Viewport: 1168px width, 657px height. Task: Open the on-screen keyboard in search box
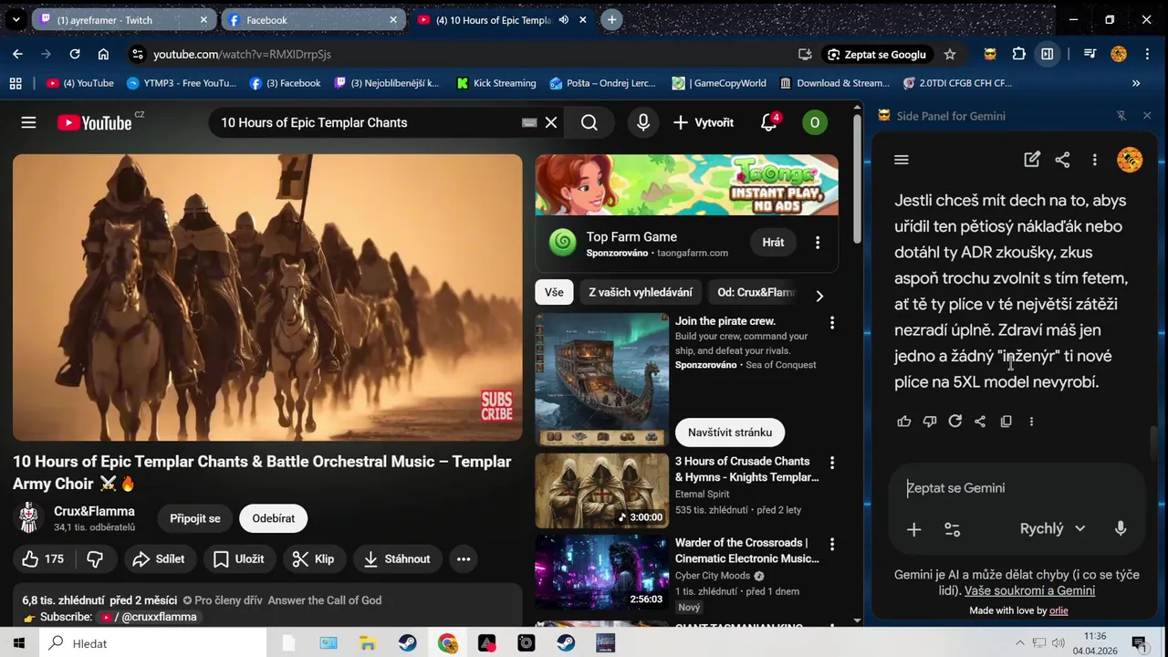click(529, 122)
